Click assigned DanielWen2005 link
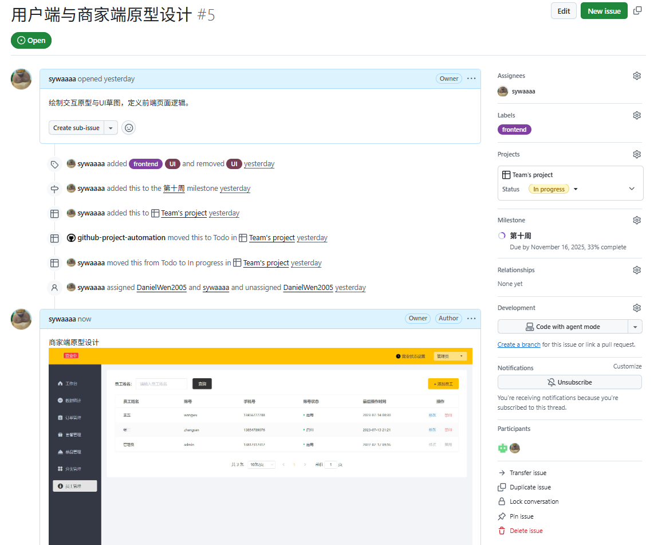Viewport: 654px width, 545px height. pos(161,288)
